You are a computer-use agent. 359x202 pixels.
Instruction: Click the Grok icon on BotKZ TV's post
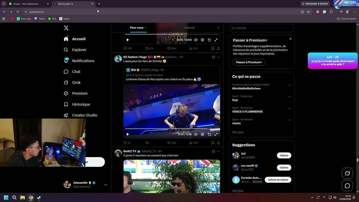coord(213,151)
